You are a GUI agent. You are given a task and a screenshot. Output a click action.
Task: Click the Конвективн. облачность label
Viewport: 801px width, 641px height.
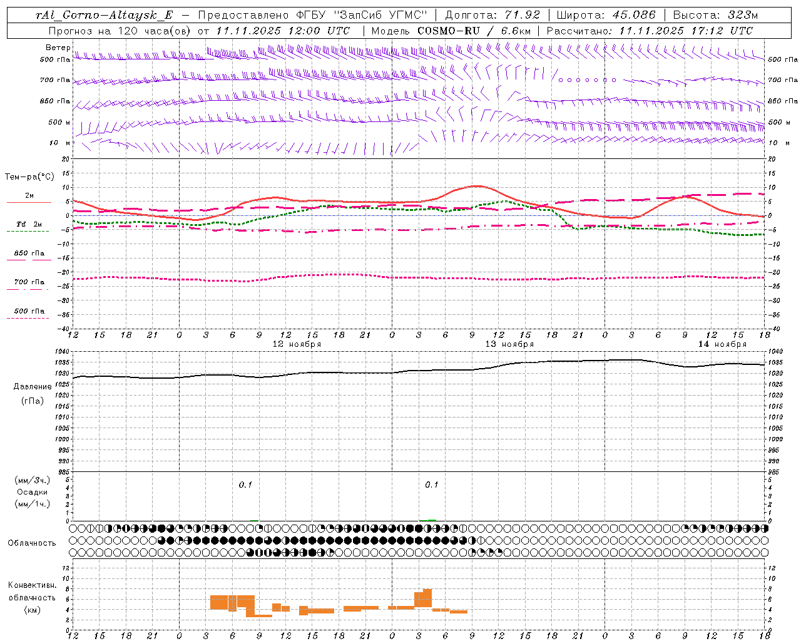(32, 592)
